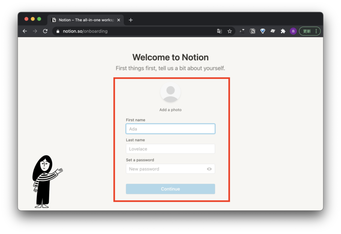Click the 'First name' label
Viewport: 341px width, 234px height.
(x=136, y=120)
